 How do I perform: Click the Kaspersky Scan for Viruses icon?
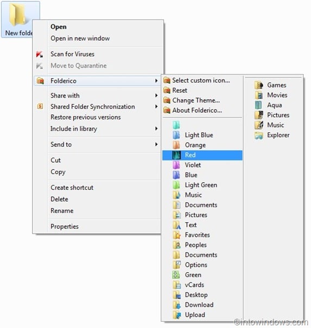pyautogui.click(x=40, y=54)
